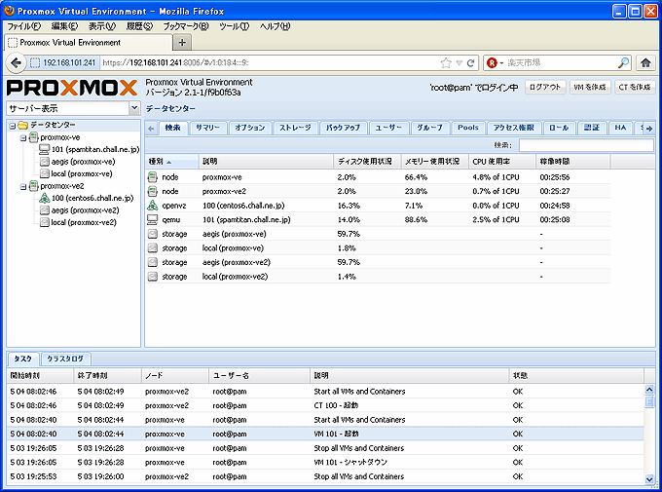Screen dimensions: 662x492
Task: Open Firefox home page icon
Action: coord(645,63)
